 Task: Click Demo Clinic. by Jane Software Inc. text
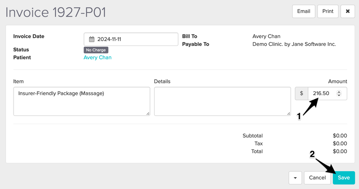point(294,44)
